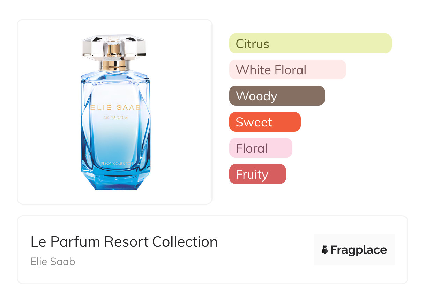Click the red Fruity accord bar

pos(258,174)
